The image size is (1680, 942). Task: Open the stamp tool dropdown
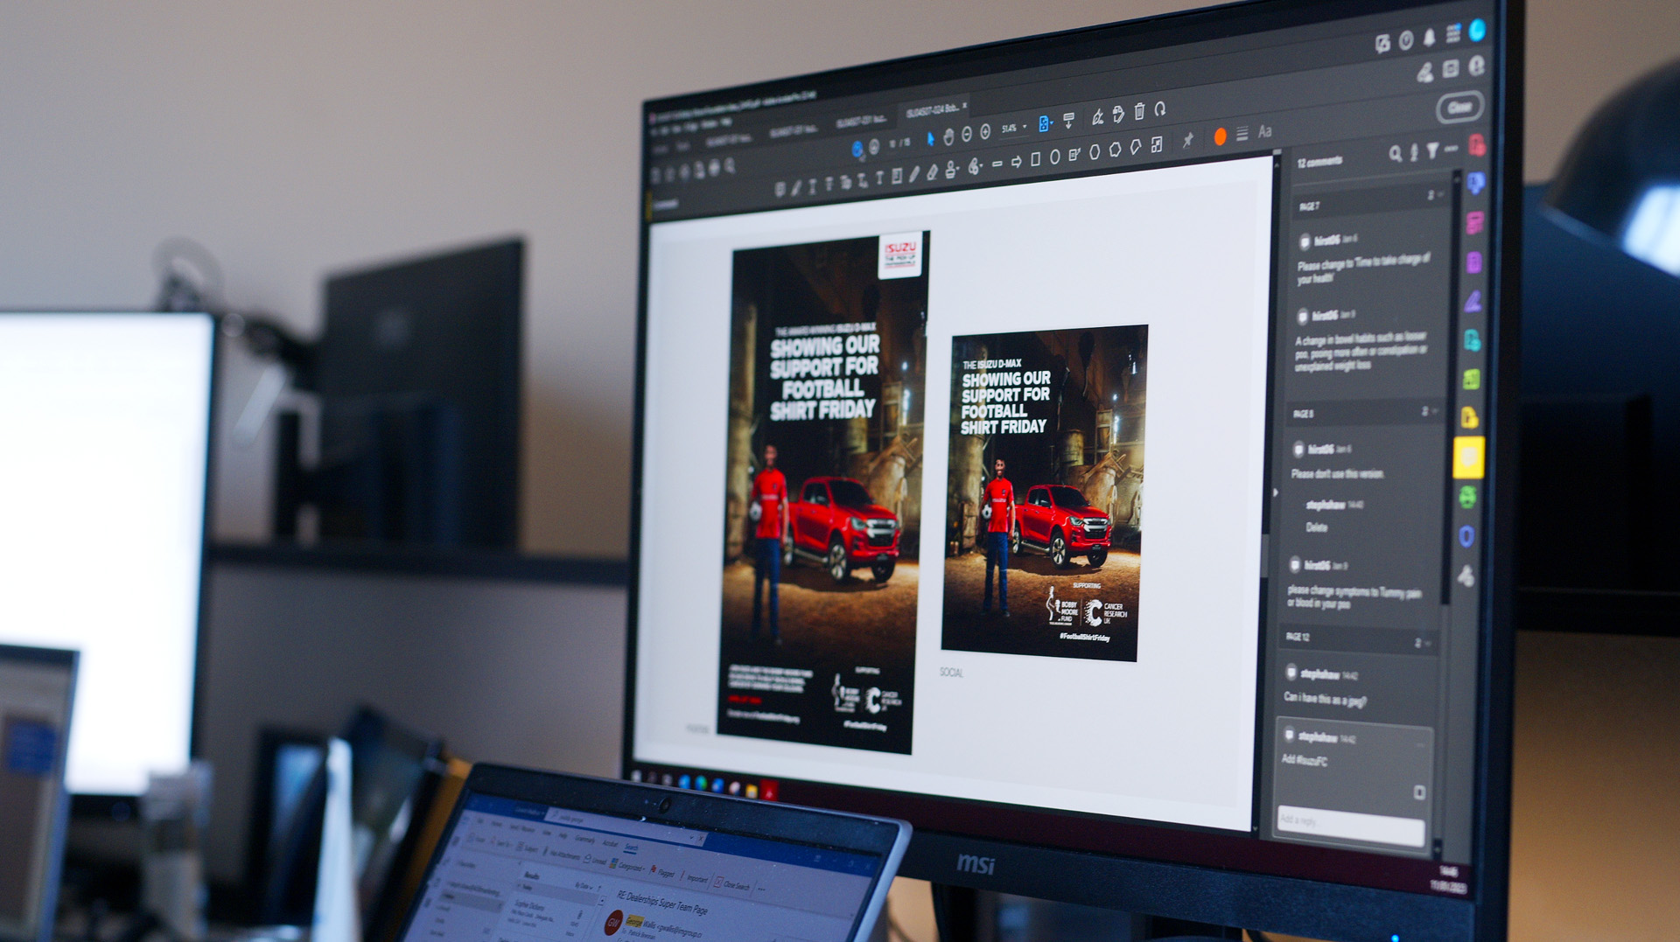(952, 170)
